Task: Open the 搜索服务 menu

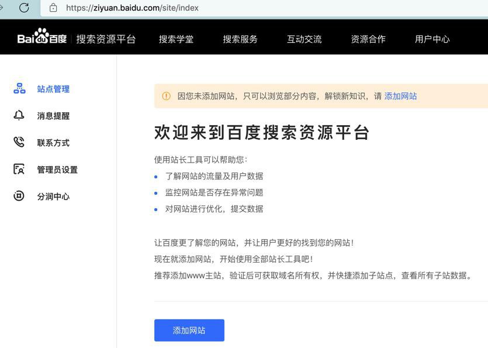Action: [240, 39]
